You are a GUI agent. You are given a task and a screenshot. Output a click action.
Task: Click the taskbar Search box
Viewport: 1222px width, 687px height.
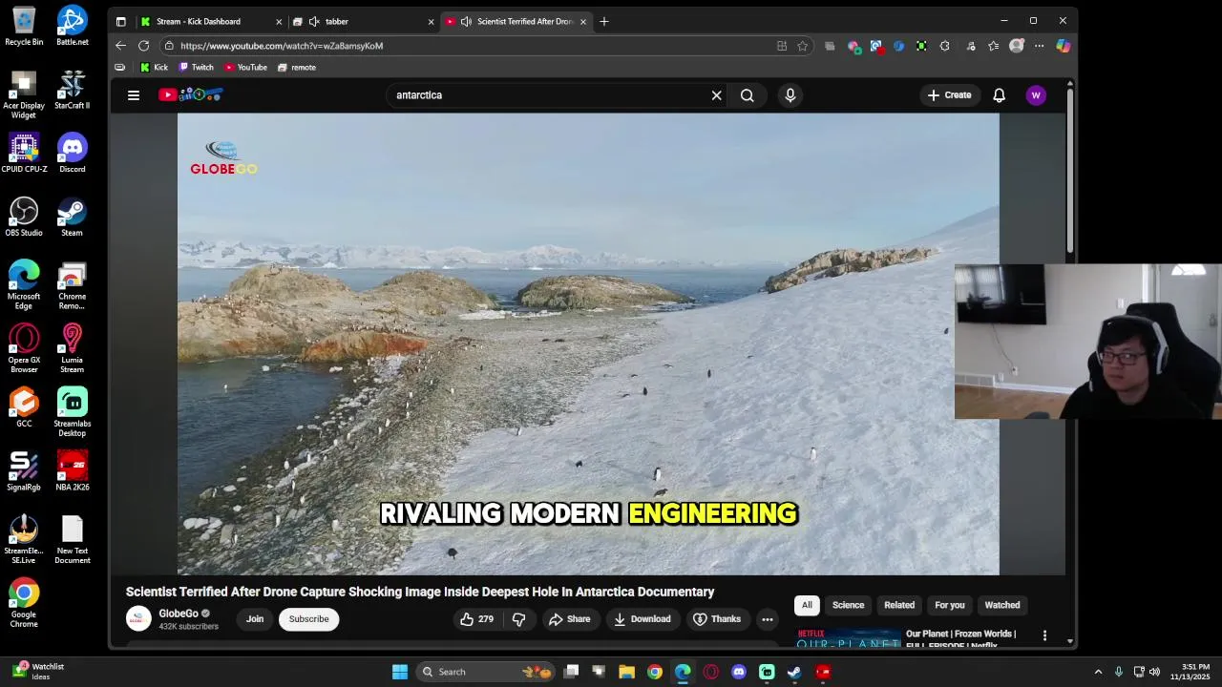tap(487, 672)
